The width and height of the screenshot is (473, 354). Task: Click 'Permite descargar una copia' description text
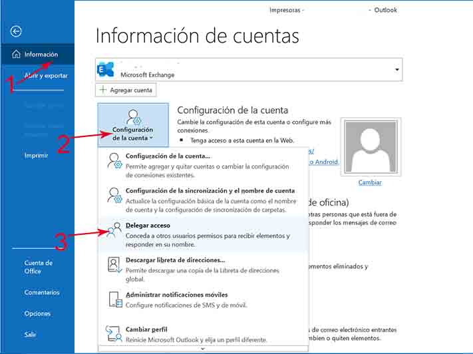click(202, 275)
